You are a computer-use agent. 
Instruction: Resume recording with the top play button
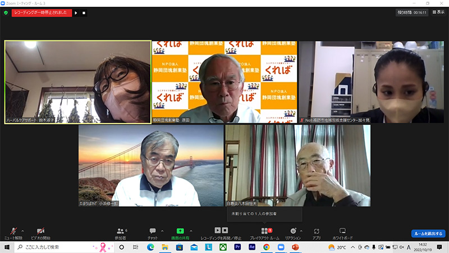[76, 12]
